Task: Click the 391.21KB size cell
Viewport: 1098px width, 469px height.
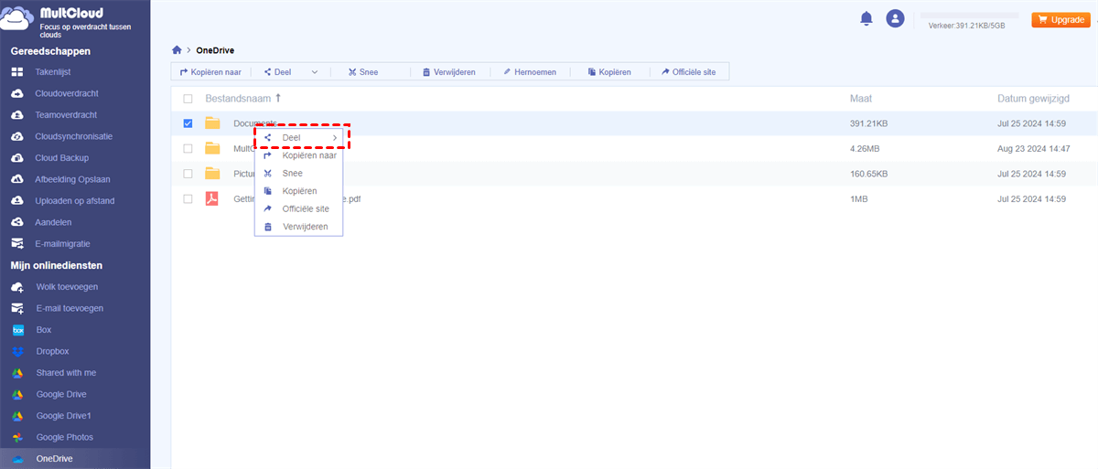Action: click(x=870, y=123)
